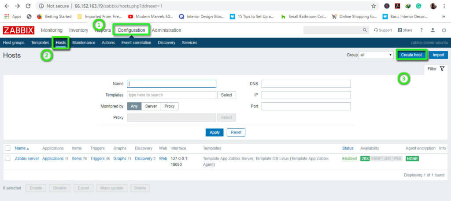Open the Monitoring menu
451x201 pixels.
pyautogui.click(x=52, y=30)
